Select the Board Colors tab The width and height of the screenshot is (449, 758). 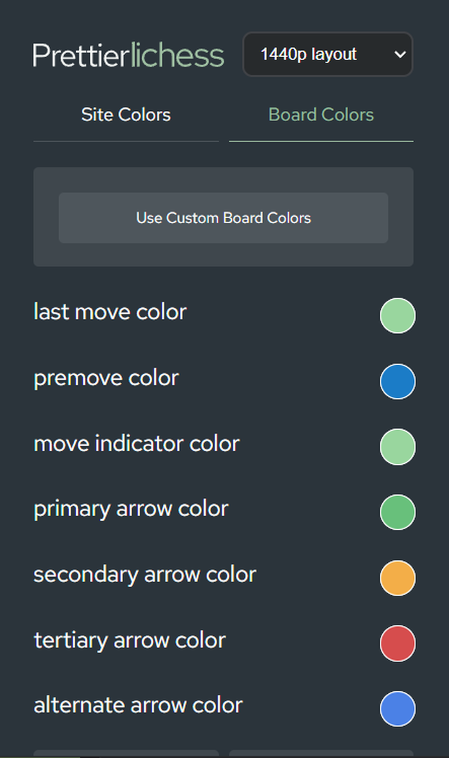tap(321, 115)
